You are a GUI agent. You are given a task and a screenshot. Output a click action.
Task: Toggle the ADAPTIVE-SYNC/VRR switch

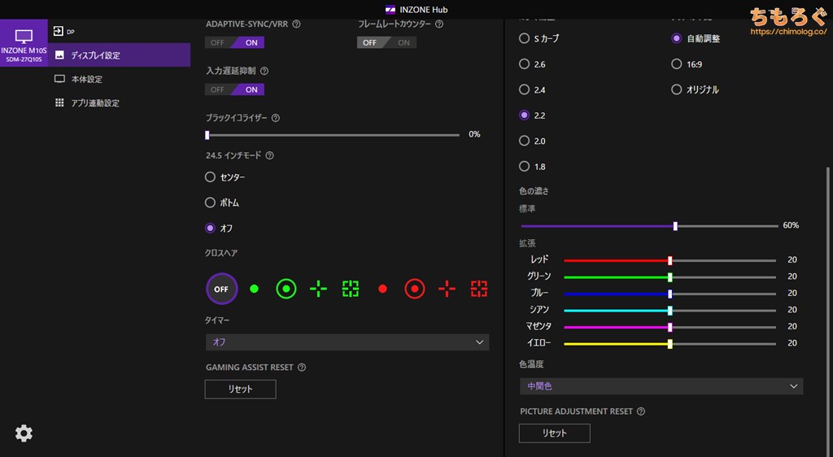point(234,42)
